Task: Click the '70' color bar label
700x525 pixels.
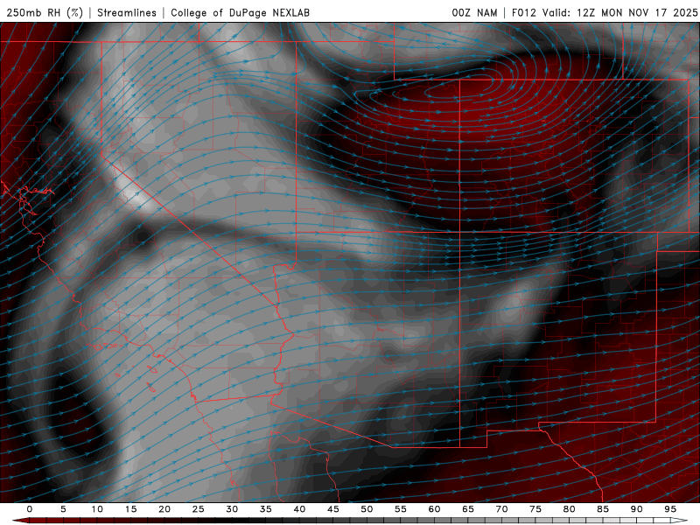Action: pyautogui.click(x=501, y=509)
